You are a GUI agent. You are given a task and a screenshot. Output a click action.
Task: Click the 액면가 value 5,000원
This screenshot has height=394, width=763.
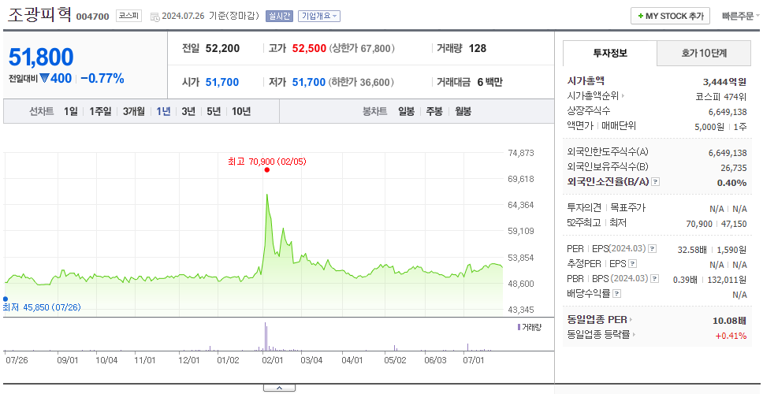(x=710, y=126)
